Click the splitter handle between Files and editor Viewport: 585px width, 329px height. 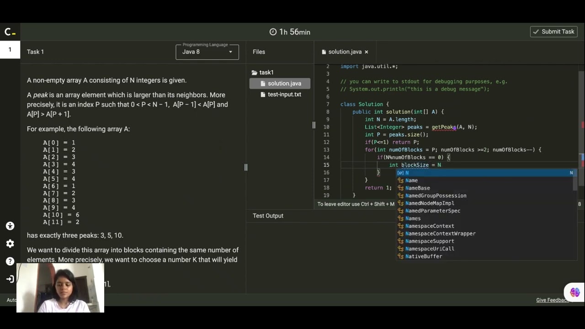pos(314,125)
